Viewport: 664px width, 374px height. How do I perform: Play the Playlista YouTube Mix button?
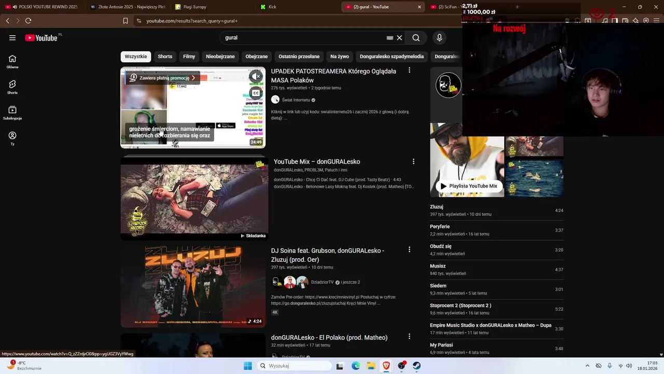point(469,186)
